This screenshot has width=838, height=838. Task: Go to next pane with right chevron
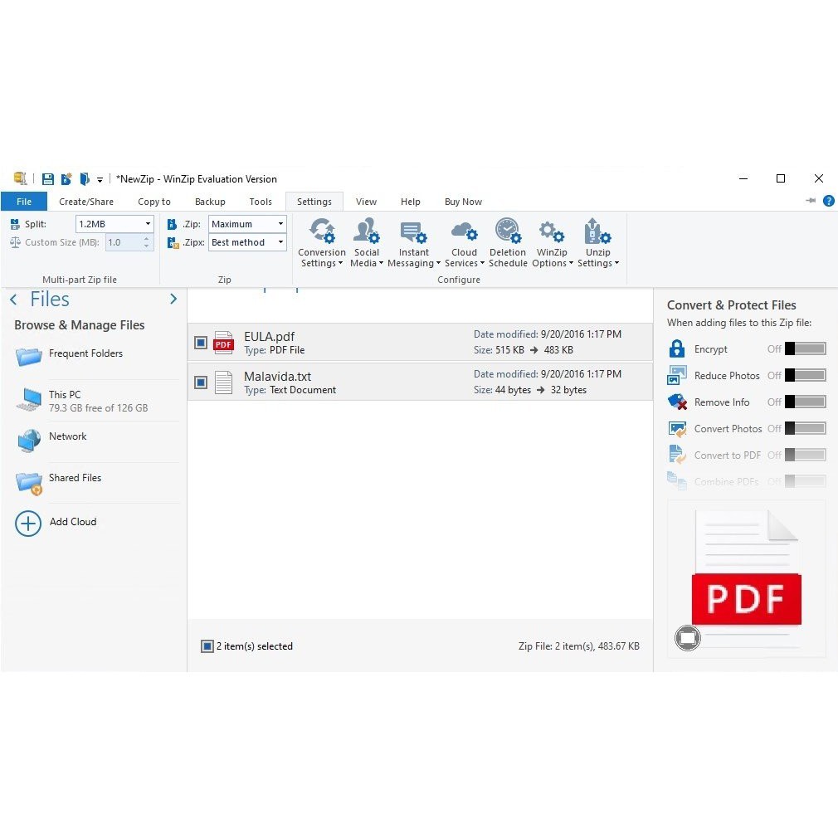(x=173, y=299)
